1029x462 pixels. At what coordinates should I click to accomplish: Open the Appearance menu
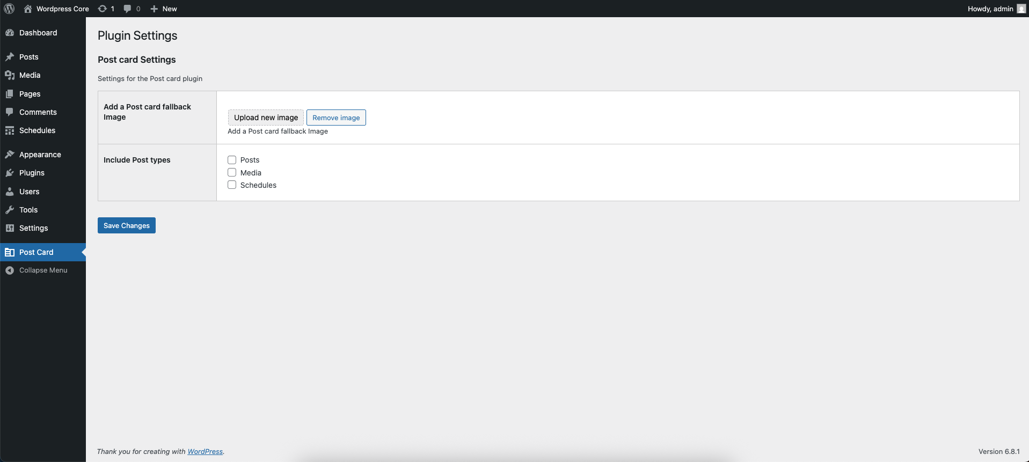(x=43, y=155)
